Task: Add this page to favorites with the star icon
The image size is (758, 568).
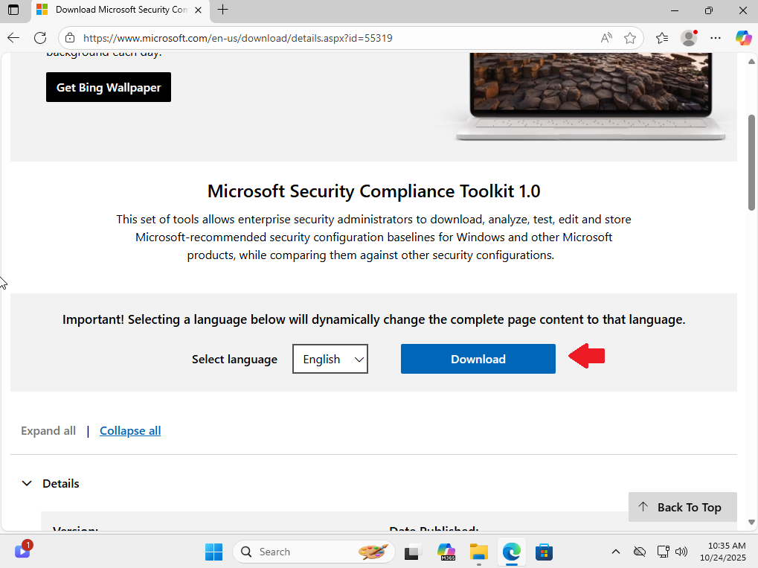Action: [x=630, y=38]
